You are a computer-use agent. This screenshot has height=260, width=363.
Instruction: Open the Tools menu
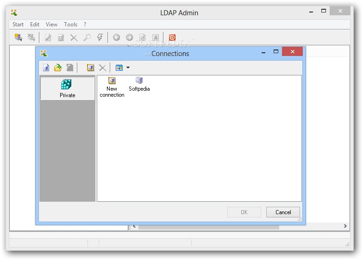[70, 25]
